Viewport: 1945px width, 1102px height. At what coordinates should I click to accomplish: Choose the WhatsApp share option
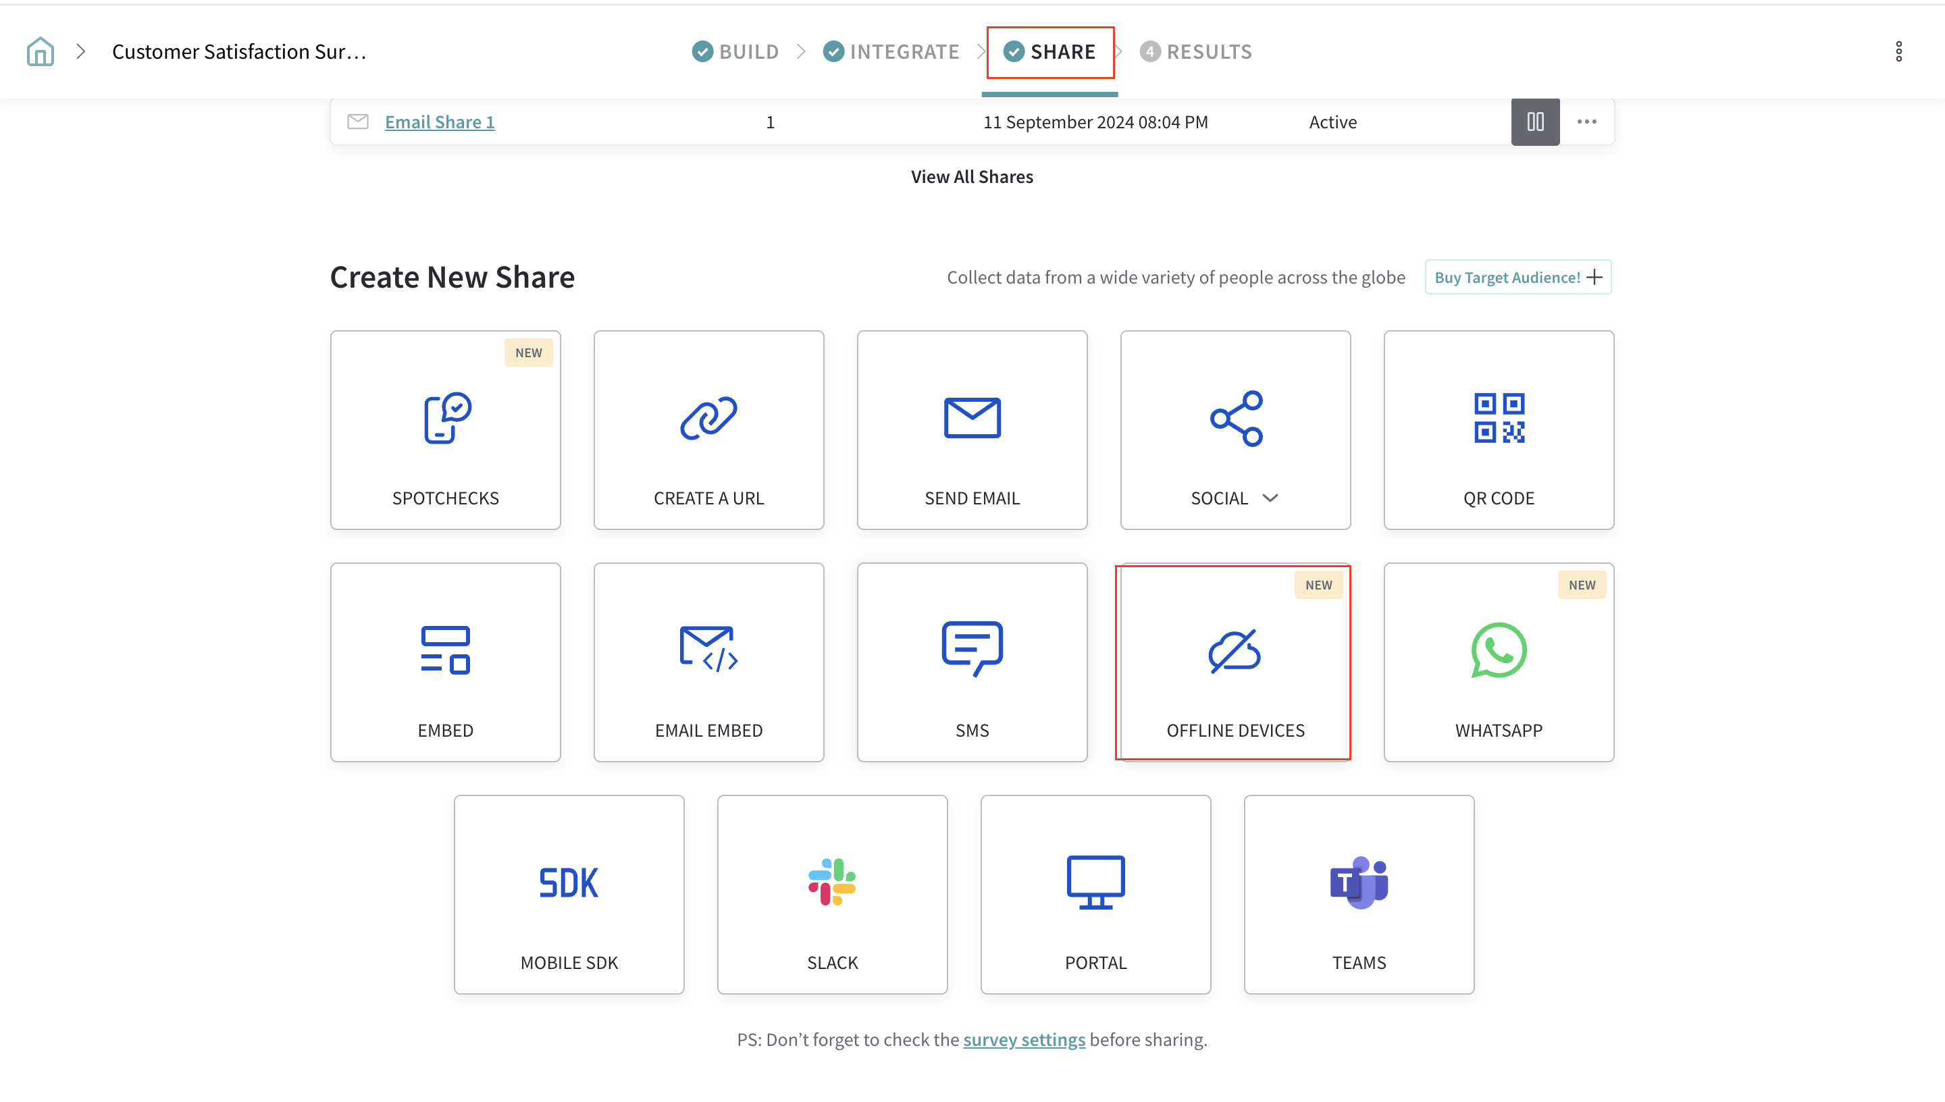(x=1499, y=662)
